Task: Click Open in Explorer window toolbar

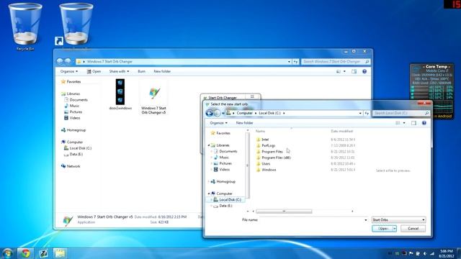Action: point(94,71)
